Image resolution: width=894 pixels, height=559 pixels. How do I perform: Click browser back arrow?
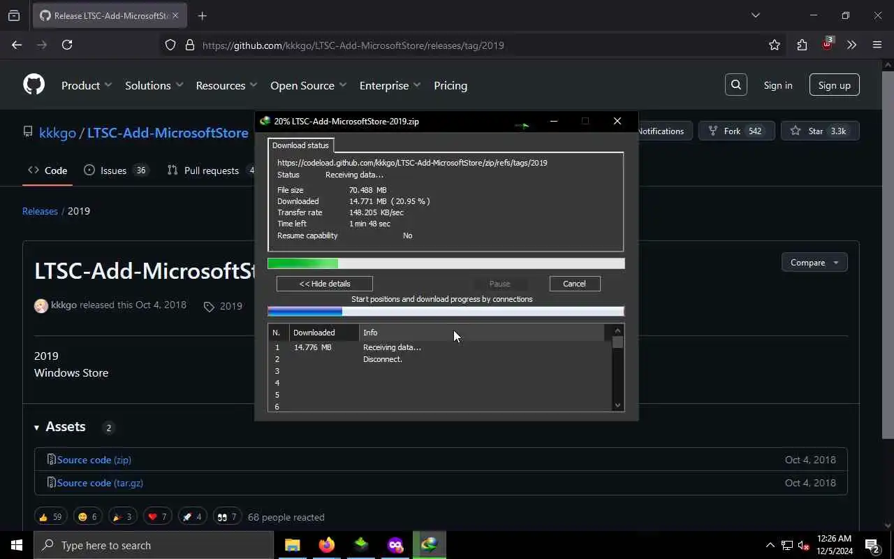click(x=17, y=45)
